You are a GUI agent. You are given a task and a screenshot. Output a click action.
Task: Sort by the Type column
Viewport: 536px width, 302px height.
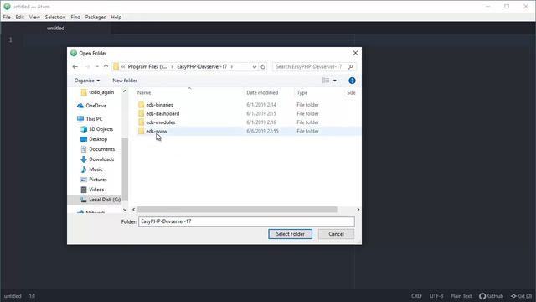pyautogui.click(x=302, y=93)
